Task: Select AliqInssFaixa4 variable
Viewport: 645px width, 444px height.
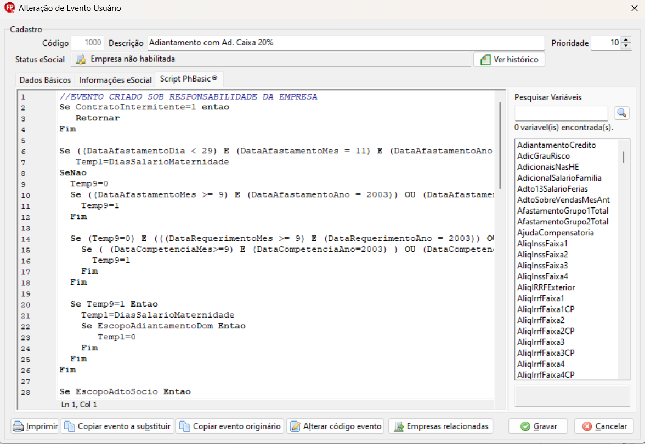Action: 542,276
